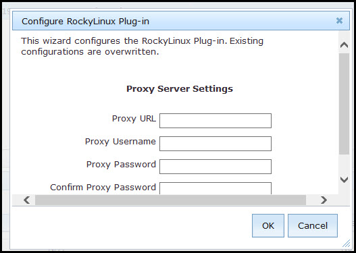Click the 'Proxy Password' label
The height and width of the screenshot is (253, 356).
pos(121,165)
